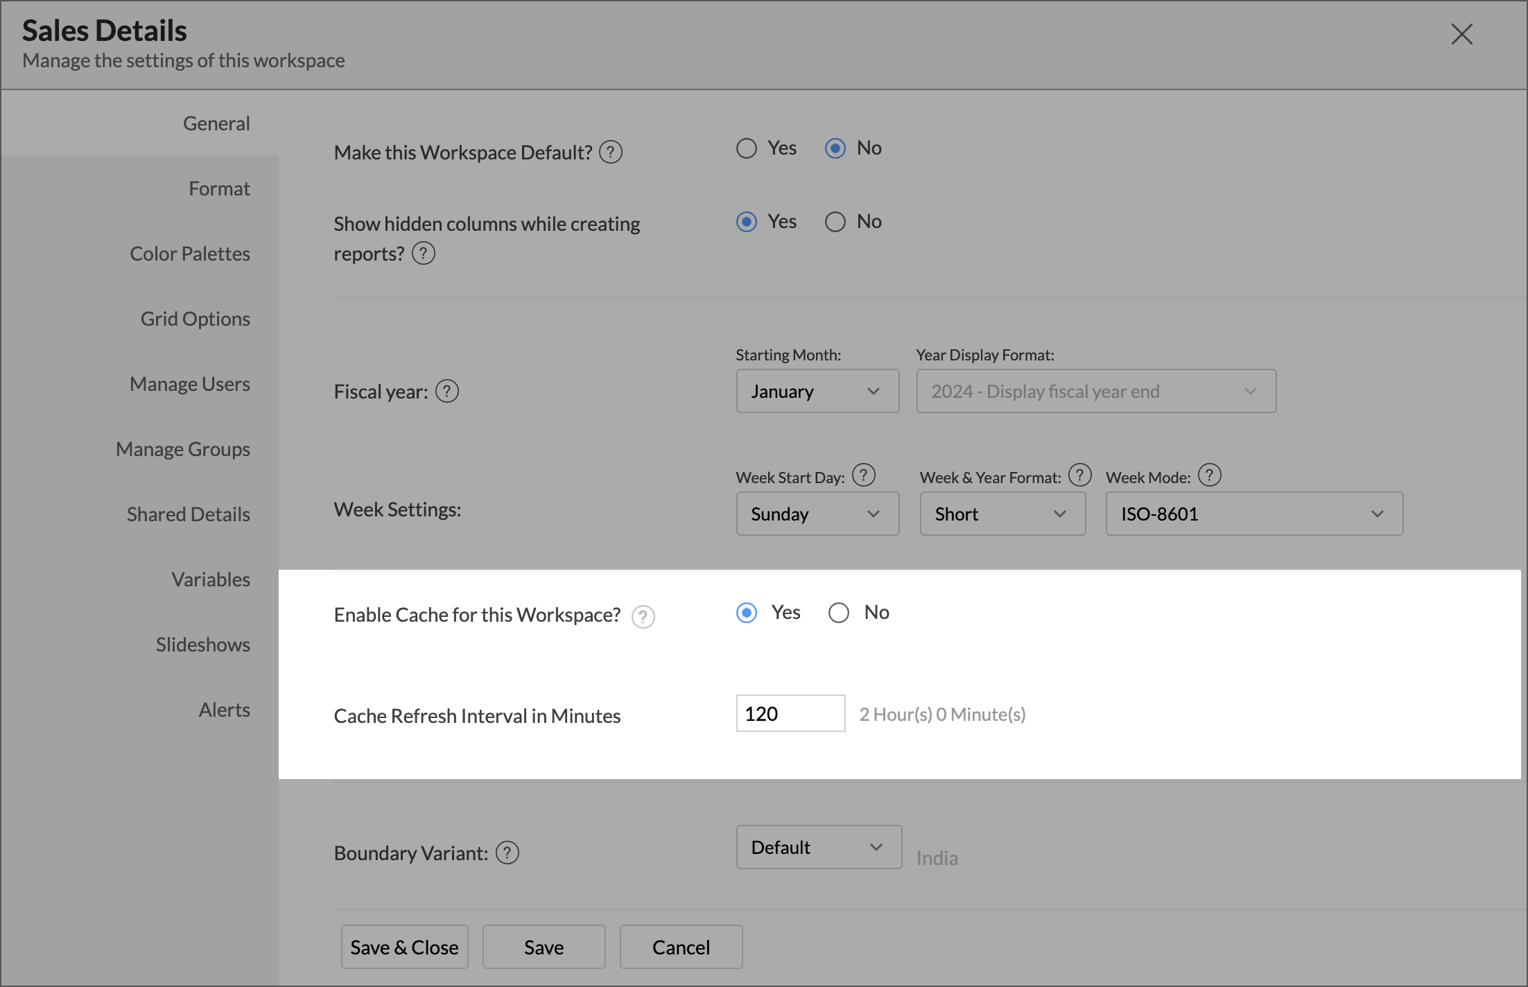Viewport: 1528px width, 987px height.
Task: Select Yes for Enable Cache
Action: [x=746, y=613]
